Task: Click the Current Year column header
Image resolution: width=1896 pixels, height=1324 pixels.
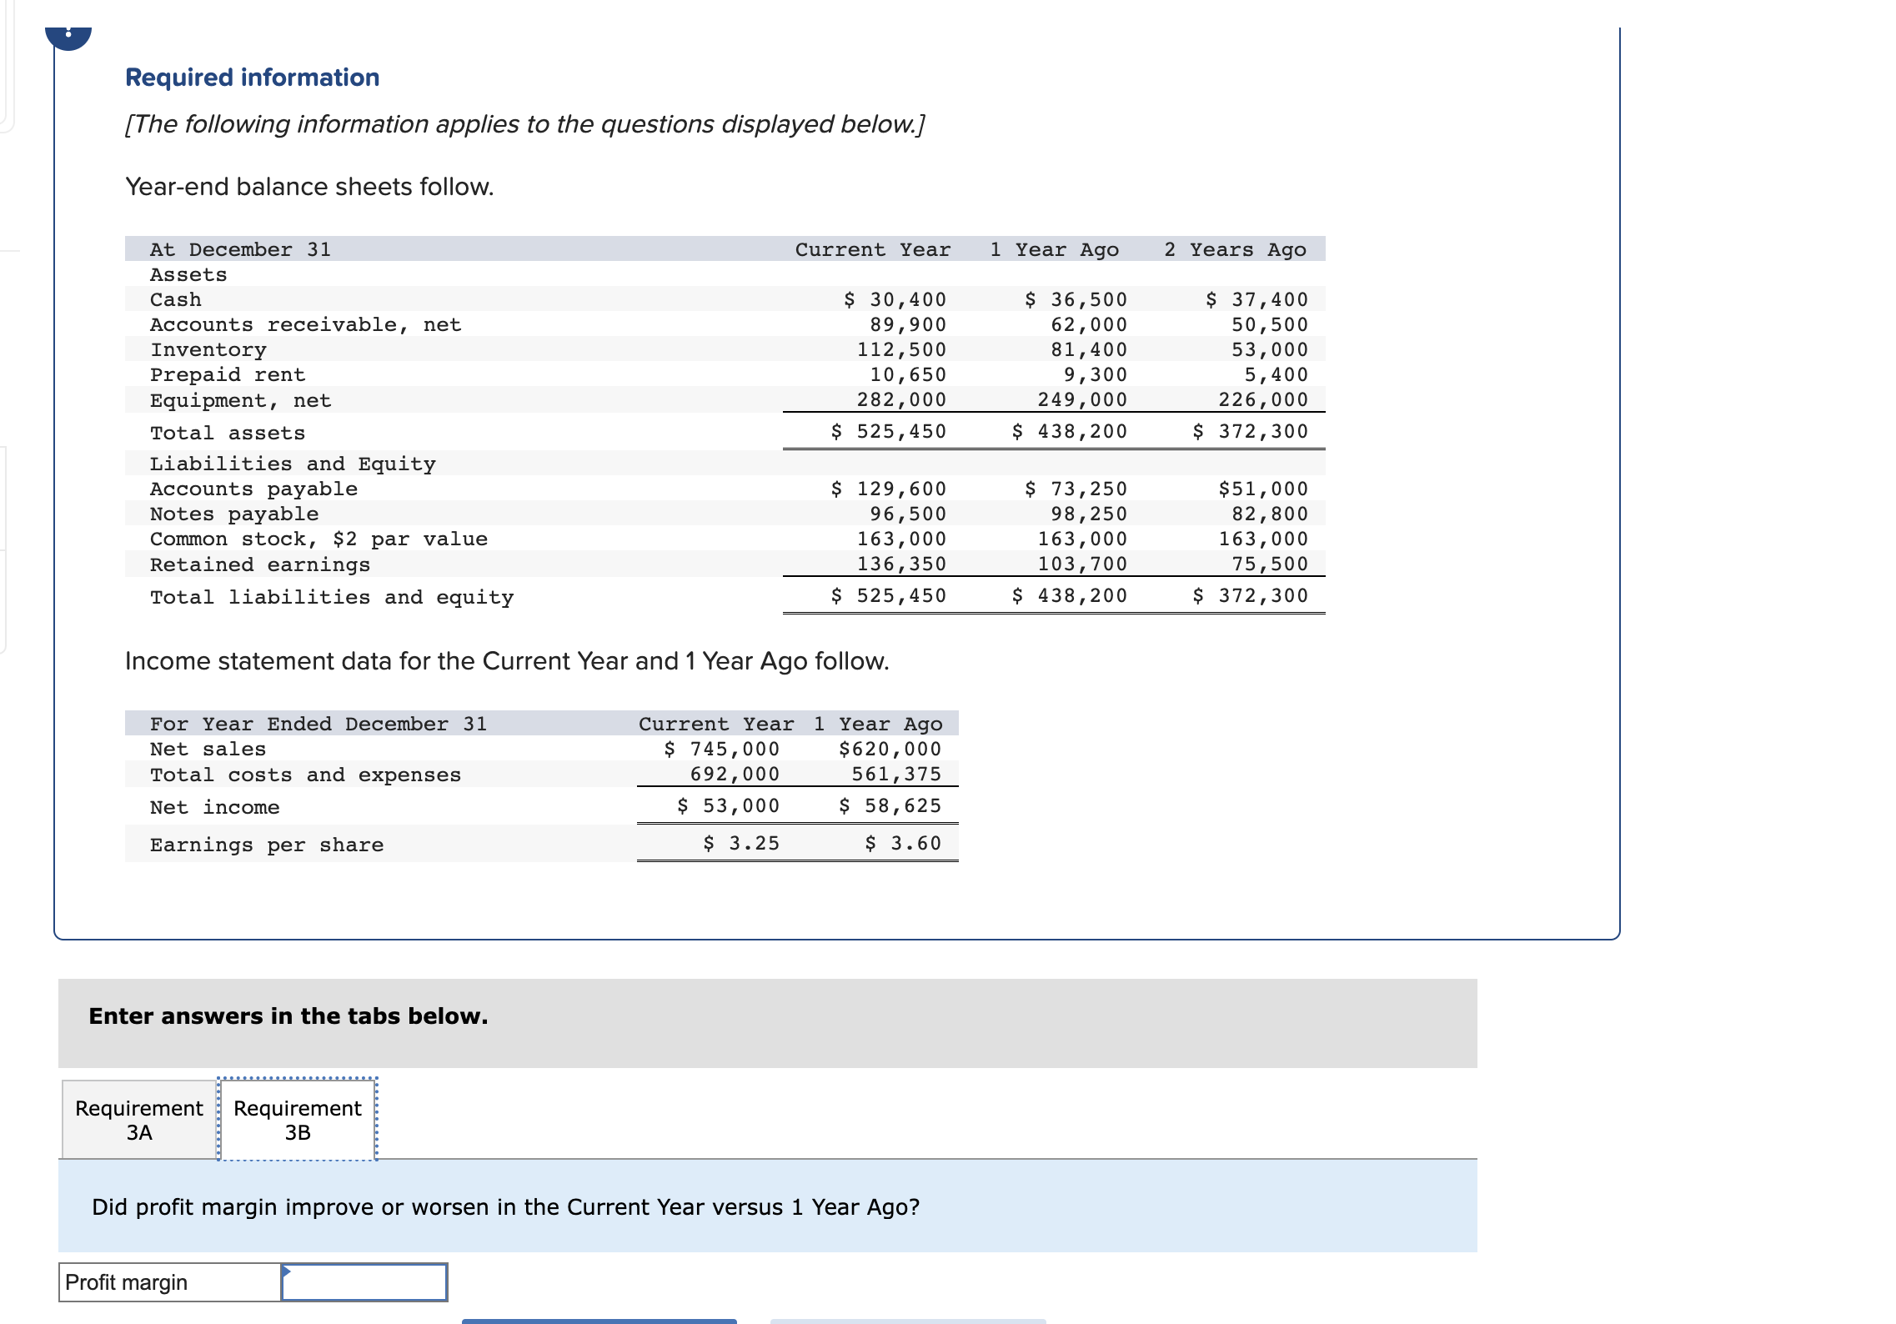Action: tap(872, 248)
